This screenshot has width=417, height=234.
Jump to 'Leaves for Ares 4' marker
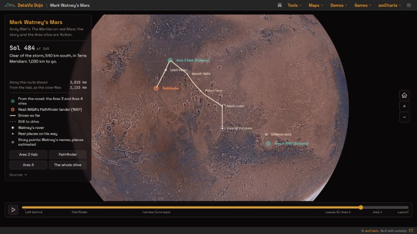(338, 212)
